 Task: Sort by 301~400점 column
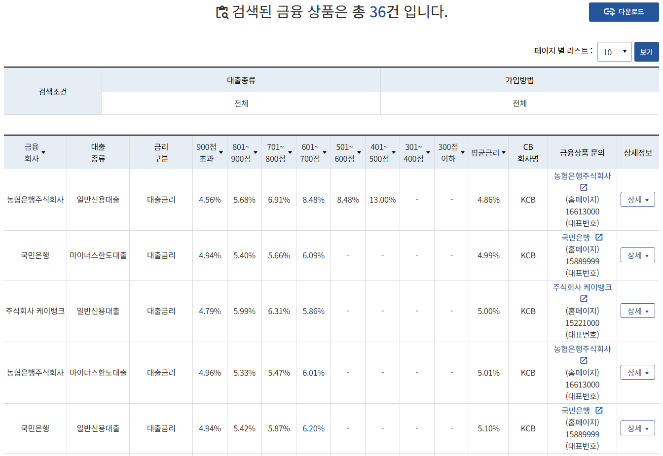click(428, 153)
